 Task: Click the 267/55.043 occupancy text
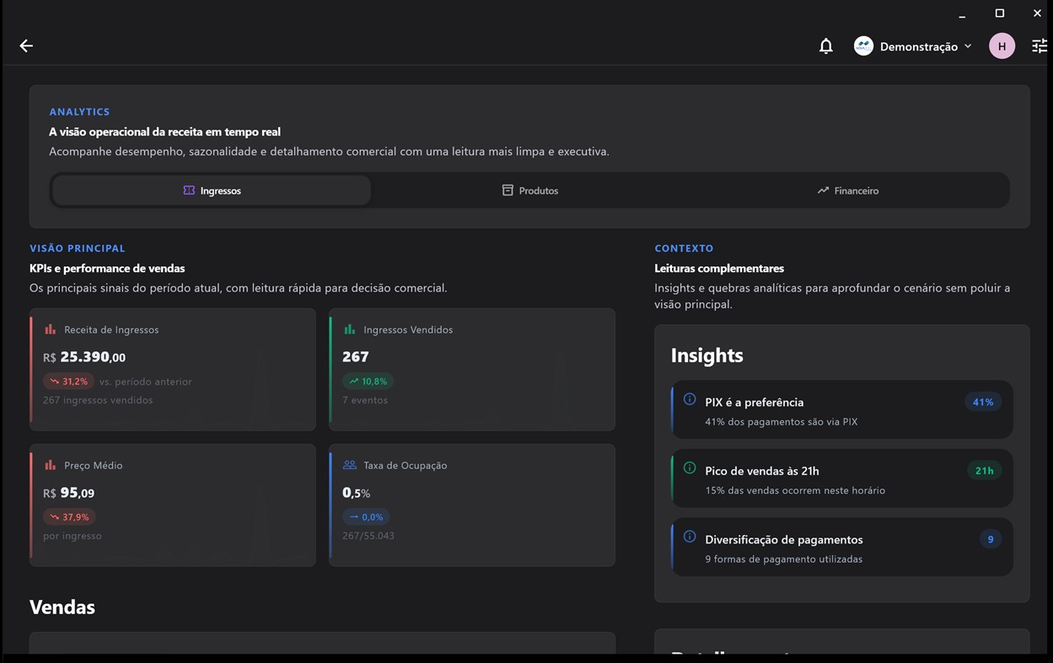point(368,536)
